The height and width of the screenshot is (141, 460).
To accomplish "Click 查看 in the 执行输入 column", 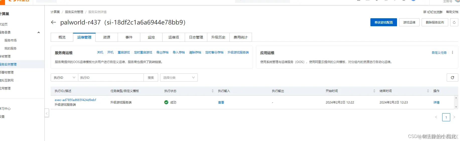I will tap(221, 102).
